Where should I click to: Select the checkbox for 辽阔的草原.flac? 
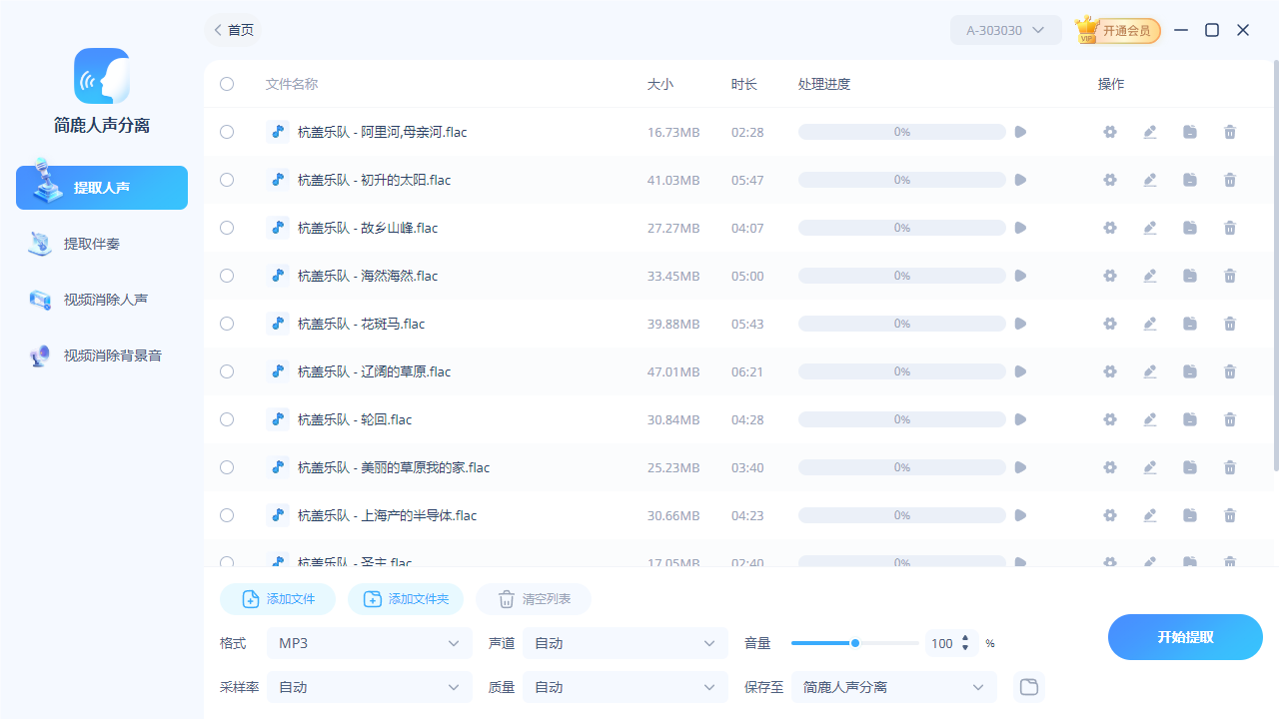click(x=227, y=371)
